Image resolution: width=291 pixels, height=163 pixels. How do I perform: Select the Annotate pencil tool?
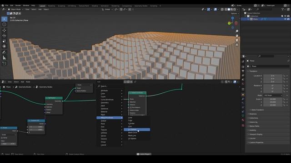click(4, 53)
